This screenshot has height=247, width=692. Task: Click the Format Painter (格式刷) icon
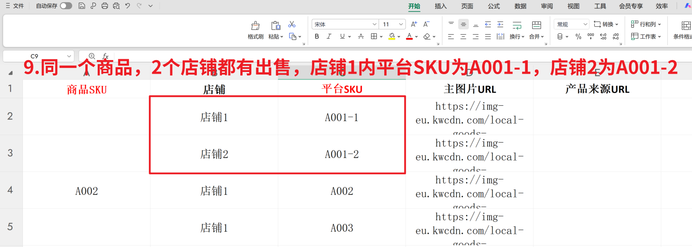coord(255,26)
